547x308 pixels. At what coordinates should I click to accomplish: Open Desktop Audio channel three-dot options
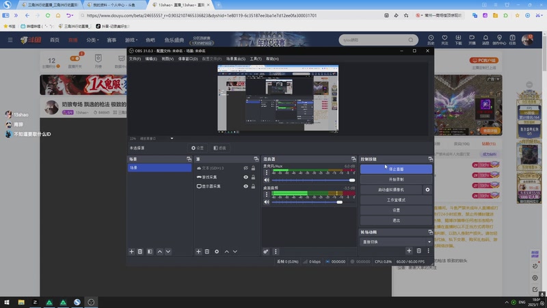267,194
